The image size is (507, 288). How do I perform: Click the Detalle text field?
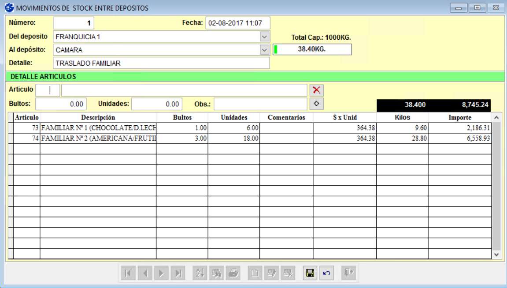point(161,63)
